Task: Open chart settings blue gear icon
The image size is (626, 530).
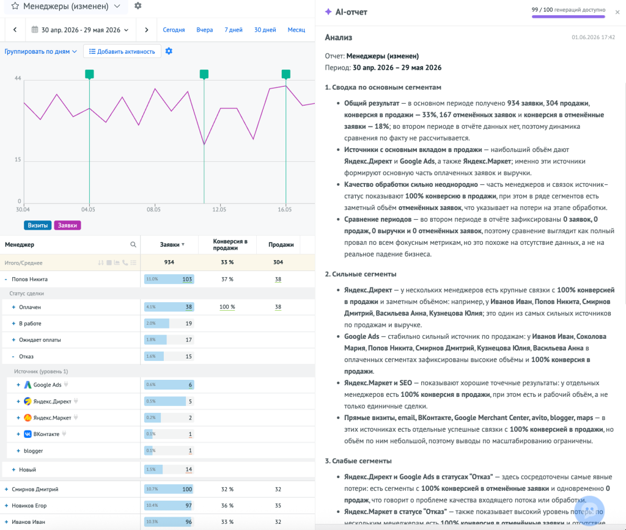Action: [x=169, y=51]
